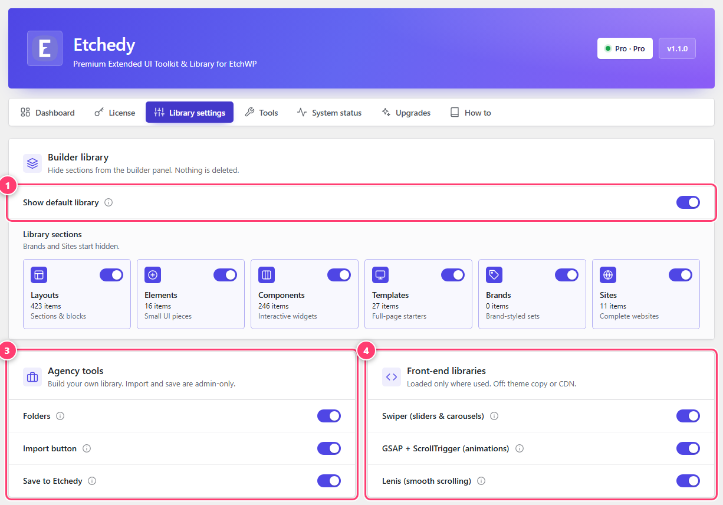Toggle the Brands section switch

click(567, 275)
